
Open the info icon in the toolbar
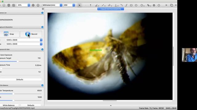tap(38, 5)
